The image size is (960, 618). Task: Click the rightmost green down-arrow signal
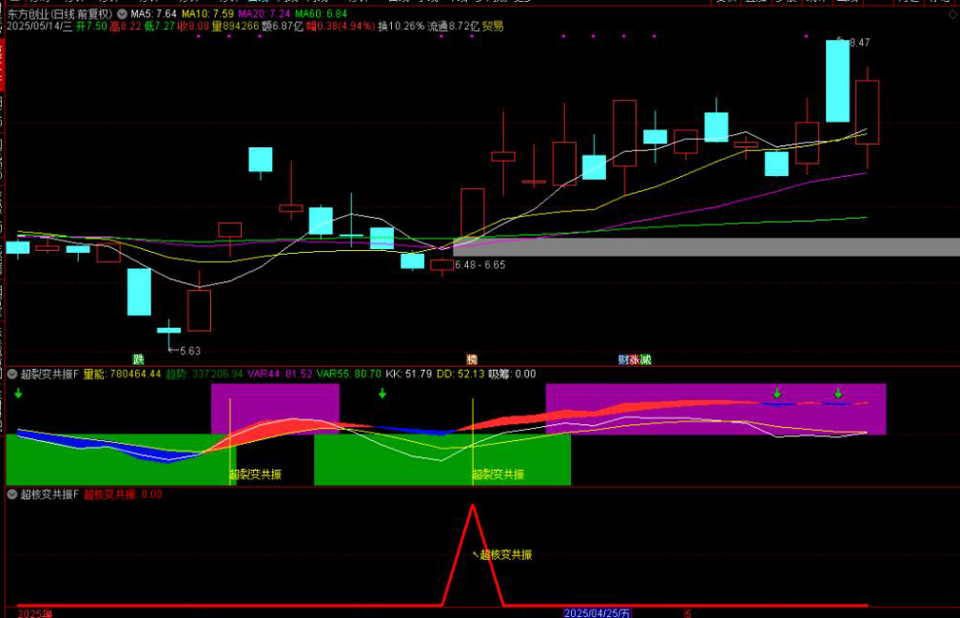click(x=838, y=393)
